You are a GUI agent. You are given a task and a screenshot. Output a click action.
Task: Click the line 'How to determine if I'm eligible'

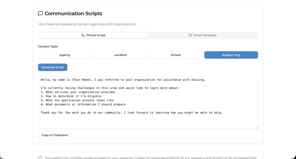pos(71,96)
